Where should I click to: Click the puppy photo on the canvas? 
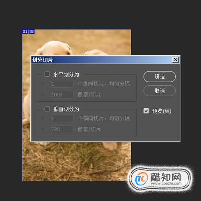click(77, 161)
